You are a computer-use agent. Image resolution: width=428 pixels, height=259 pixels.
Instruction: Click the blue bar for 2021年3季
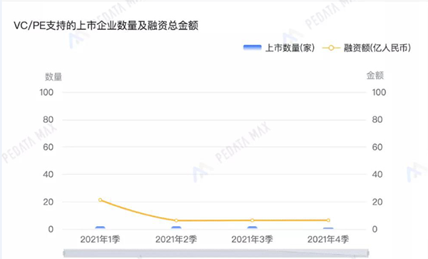253,228
